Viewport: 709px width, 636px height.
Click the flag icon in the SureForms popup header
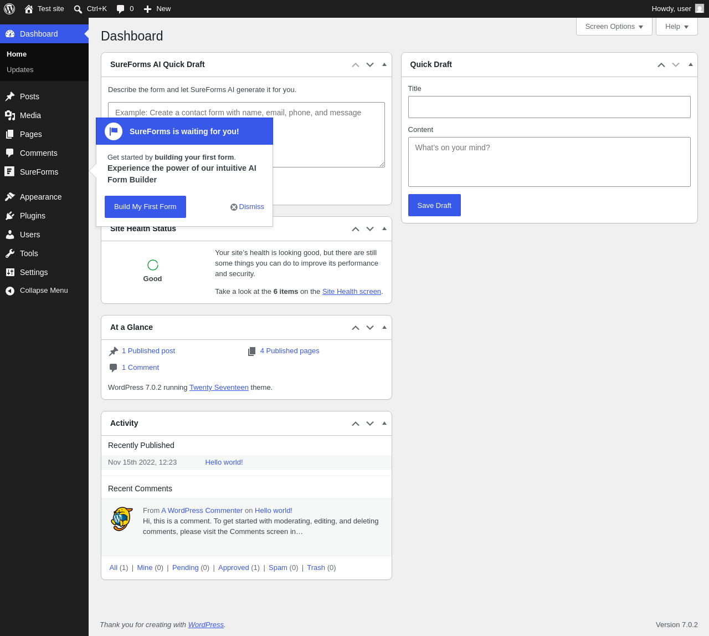pyautogui.click(x=114, y=131)
